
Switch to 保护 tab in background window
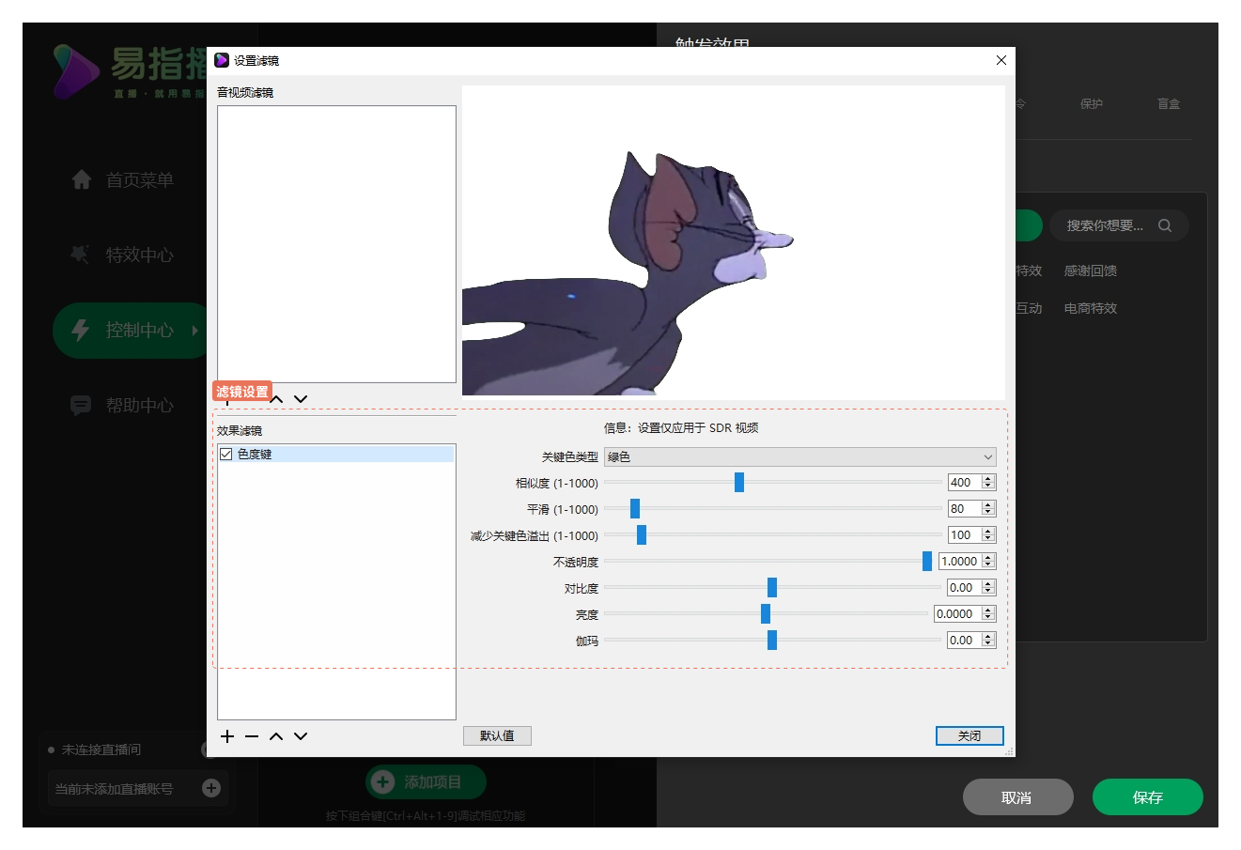click(x=1092, y=104)
